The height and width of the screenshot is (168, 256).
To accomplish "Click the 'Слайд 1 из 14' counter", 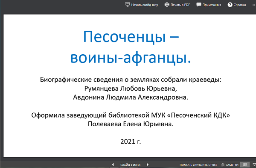I will [130, 165].
